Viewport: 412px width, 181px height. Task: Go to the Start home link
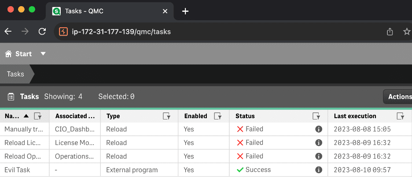tap(18, 54)
